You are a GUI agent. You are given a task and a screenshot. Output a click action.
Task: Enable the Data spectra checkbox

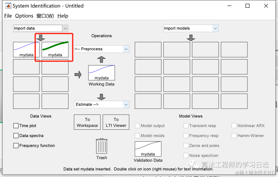point(16,135)
